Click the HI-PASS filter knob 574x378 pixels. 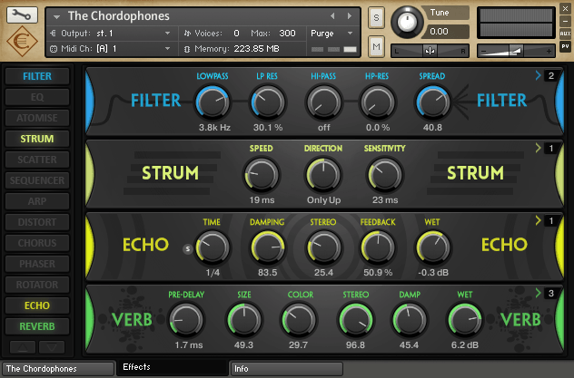point(323,102)
